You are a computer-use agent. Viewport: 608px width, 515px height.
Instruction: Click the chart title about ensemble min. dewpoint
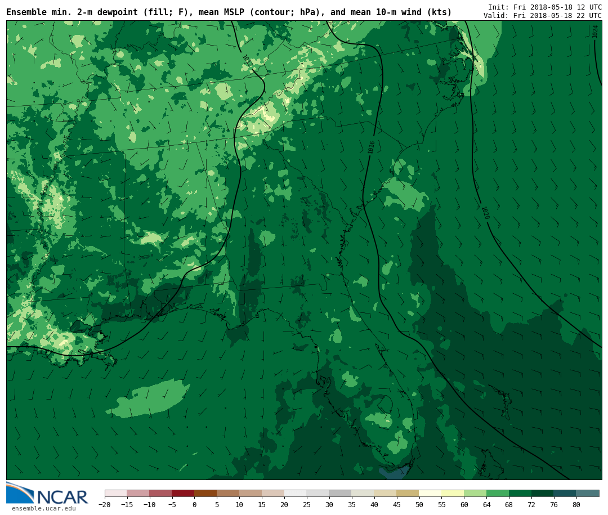click(229, 12)
